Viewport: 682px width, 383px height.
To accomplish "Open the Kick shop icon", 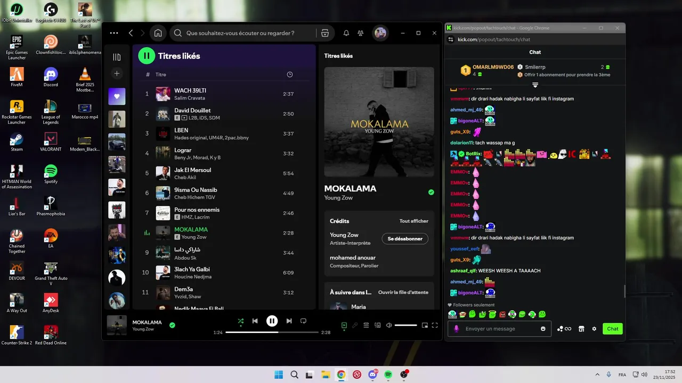I will [x=581, y=329].
